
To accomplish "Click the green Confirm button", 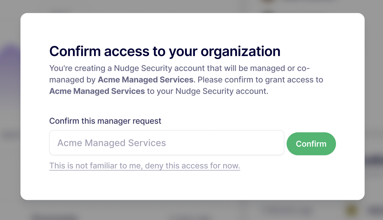I will [311, 144].
